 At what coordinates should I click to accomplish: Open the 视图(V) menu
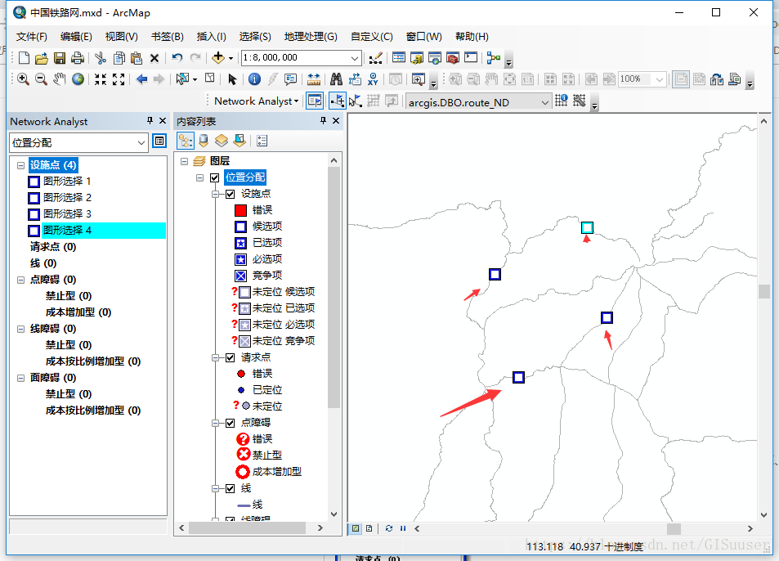coord(121,37)
